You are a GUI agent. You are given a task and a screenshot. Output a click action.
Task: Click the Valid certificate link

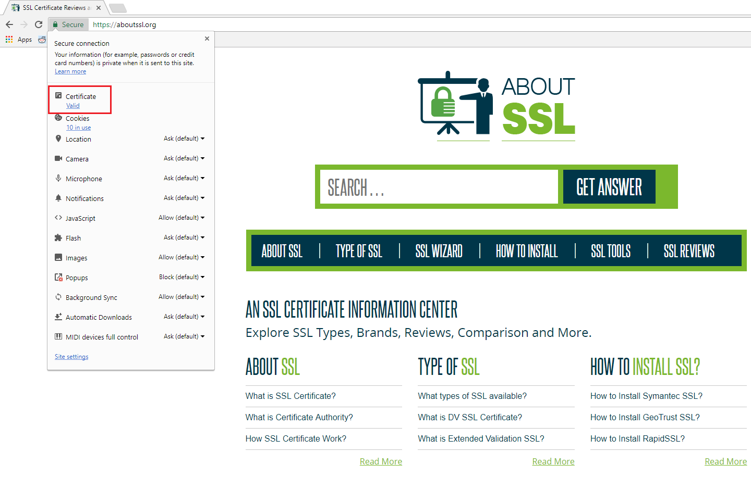73,106
